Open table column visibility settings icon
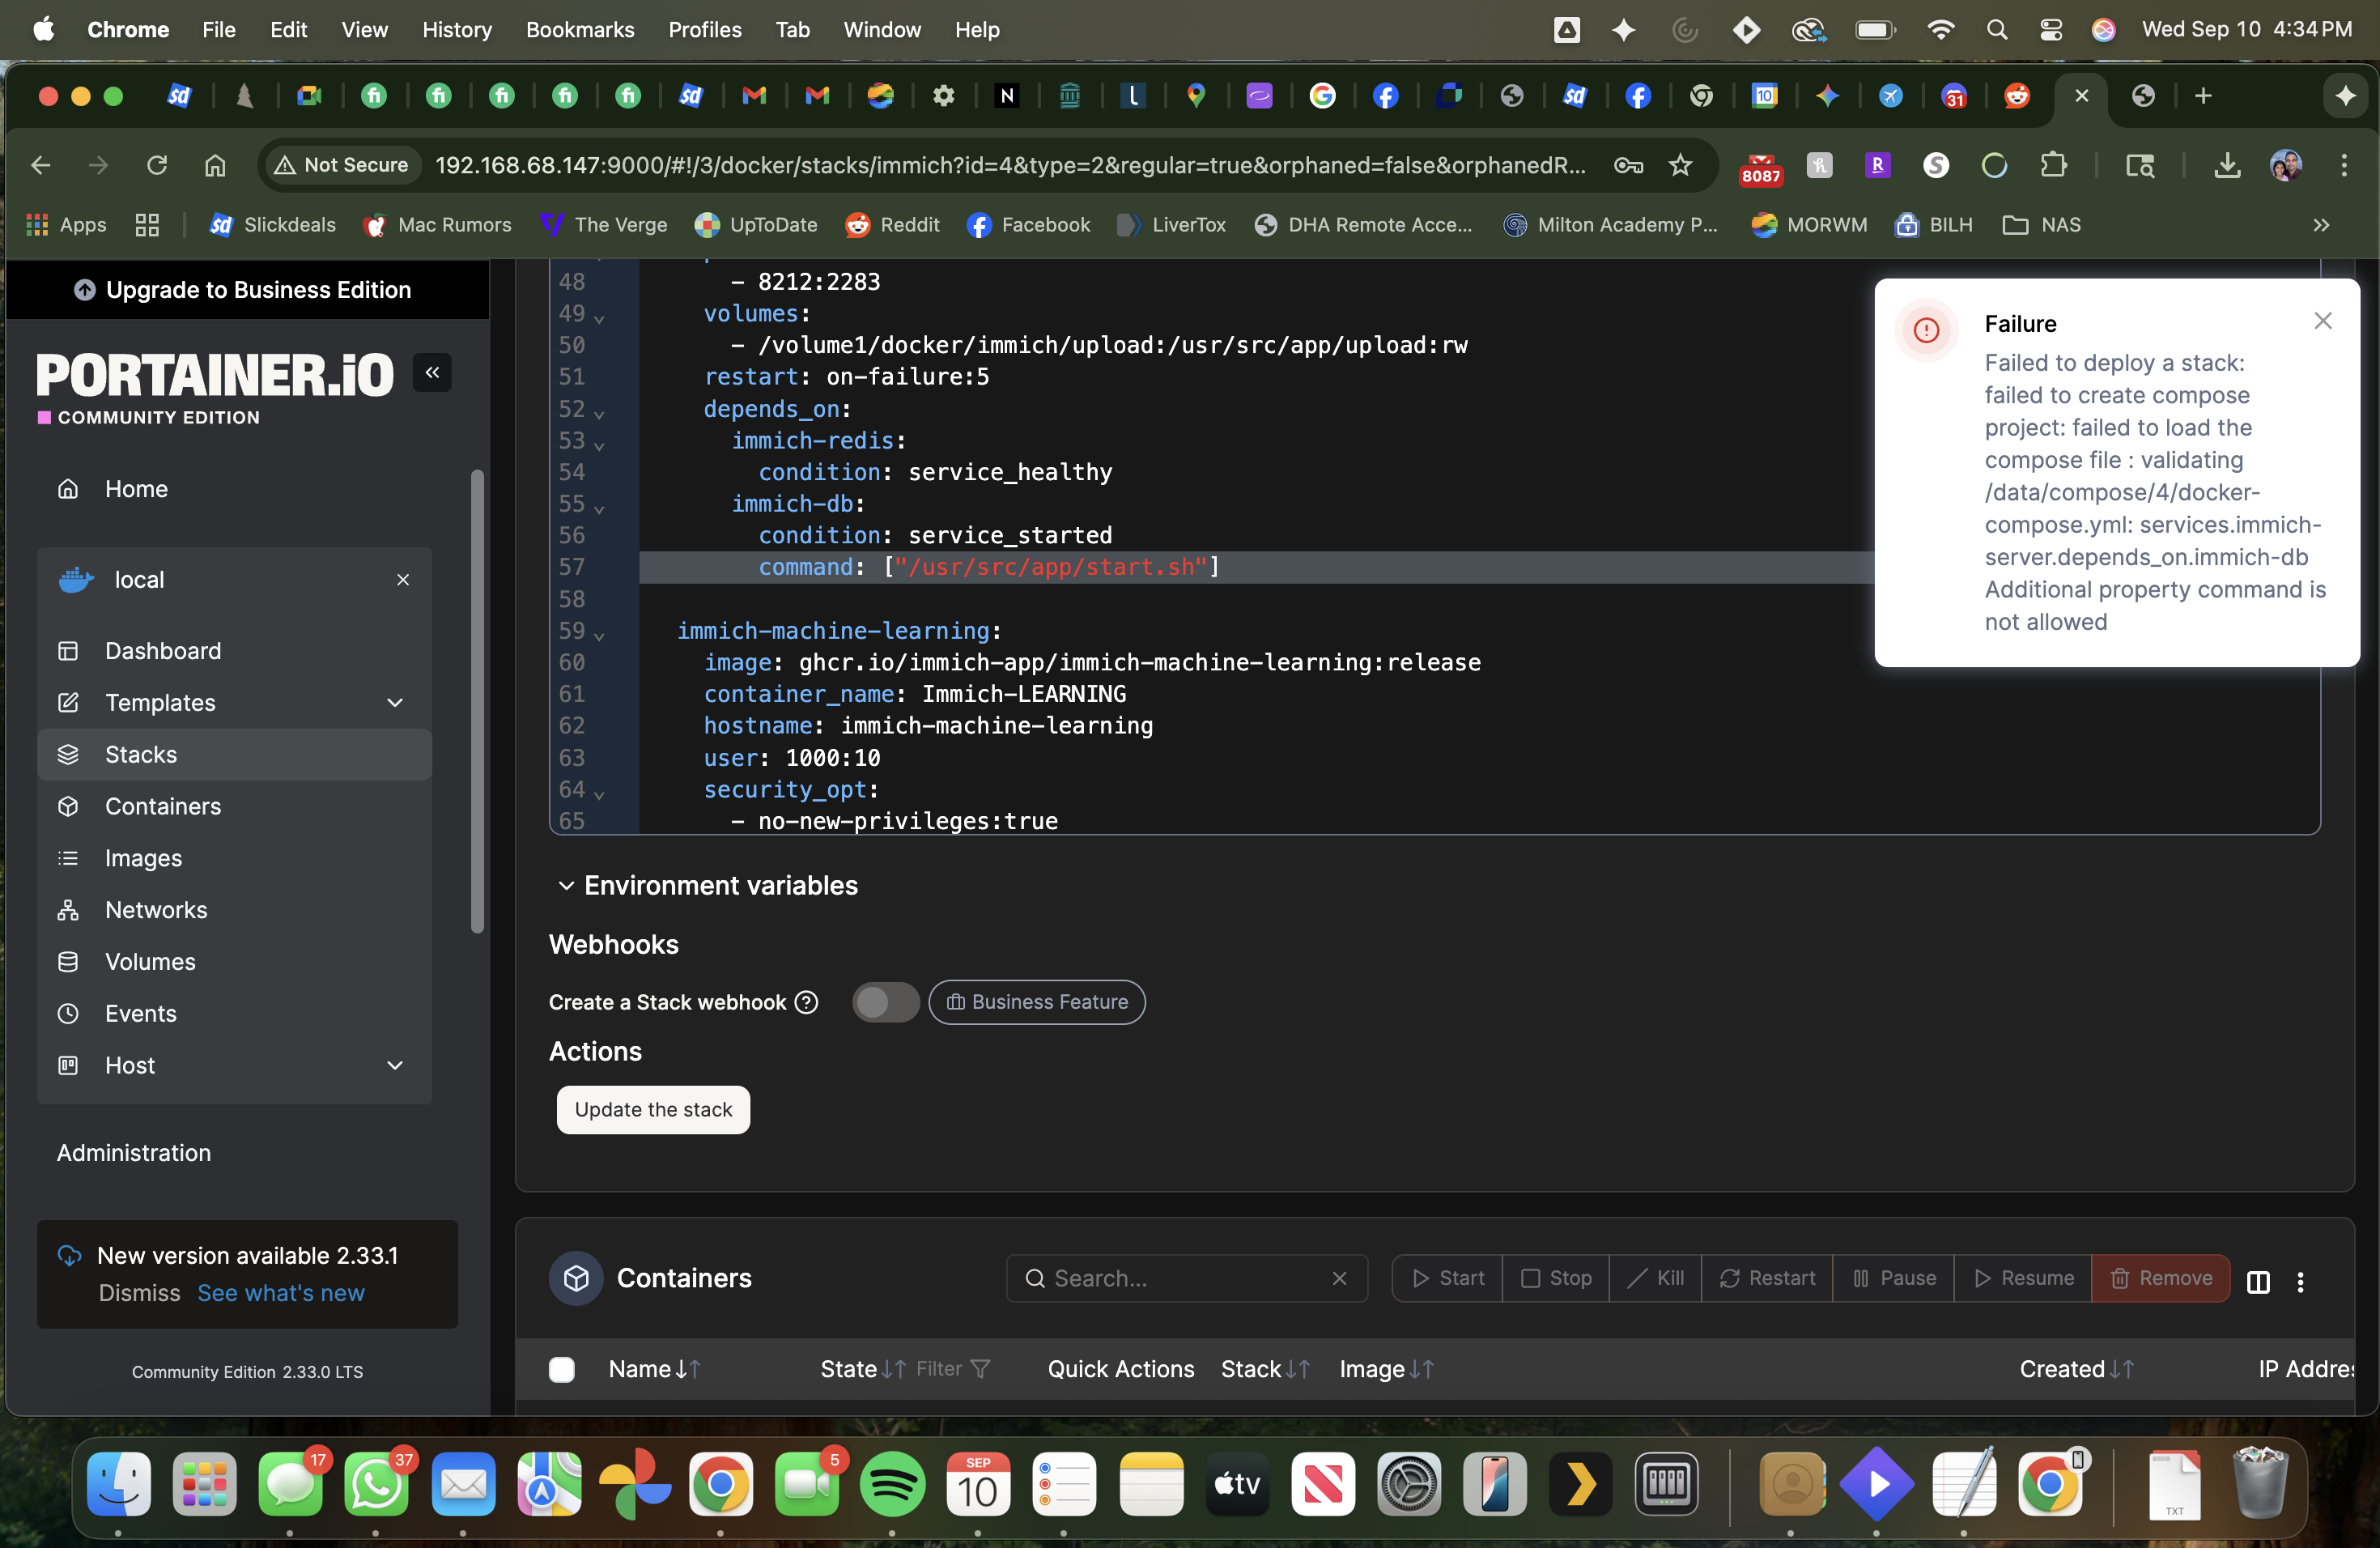2380x1548 pixels. click(x=2258, y=1281)
